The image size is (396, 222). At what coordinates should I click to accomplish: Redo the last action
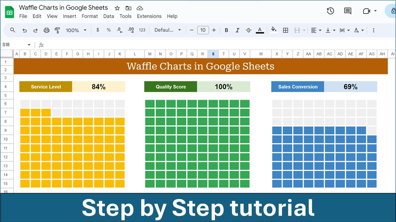pos(36,30)
